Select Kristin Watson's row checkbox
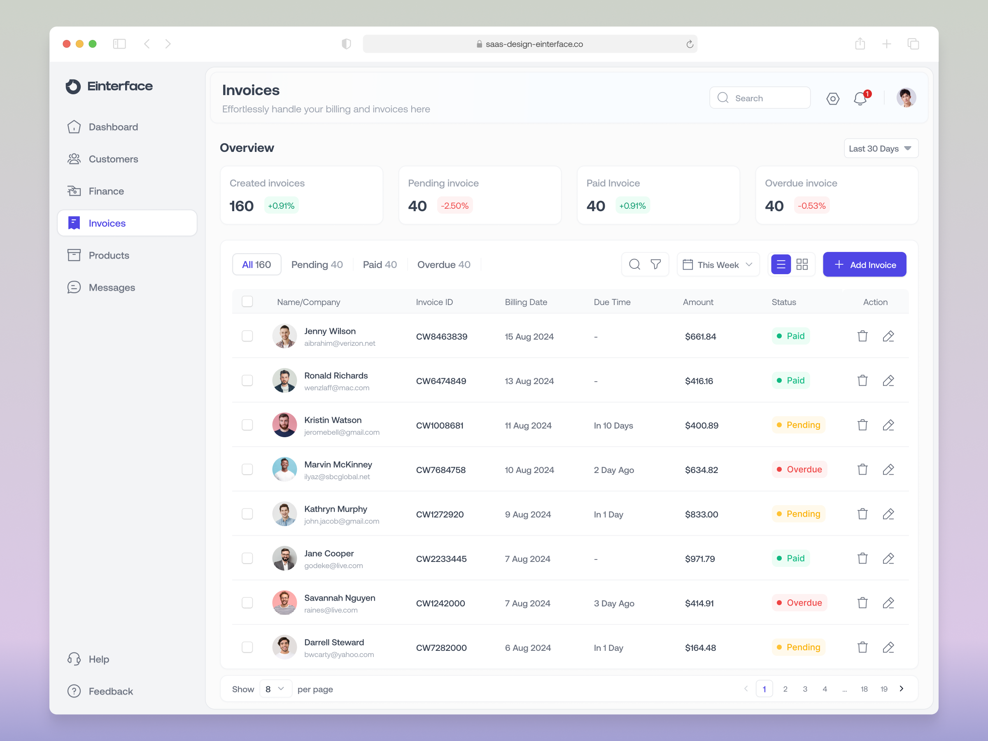988x741 pixels. [x=247, y=425]
